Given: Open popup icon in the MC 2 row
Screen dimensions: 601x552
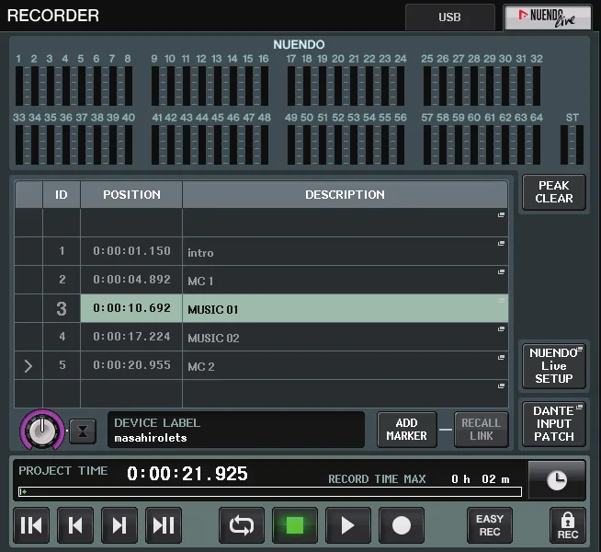Looking at the screenshot, I should (501, 358).
